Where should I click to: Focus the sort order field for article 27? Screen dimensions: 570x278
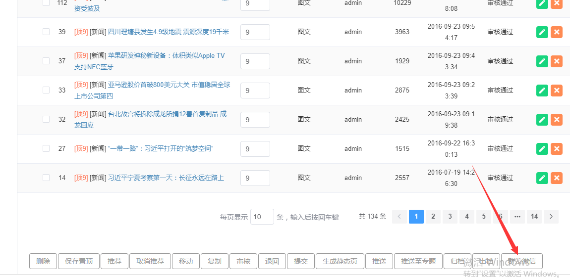[x=255, y=149]
